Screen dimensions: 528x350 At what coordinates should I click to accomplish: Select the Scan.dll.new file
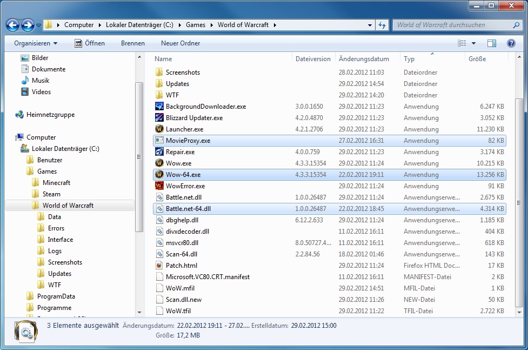[330, 300]
